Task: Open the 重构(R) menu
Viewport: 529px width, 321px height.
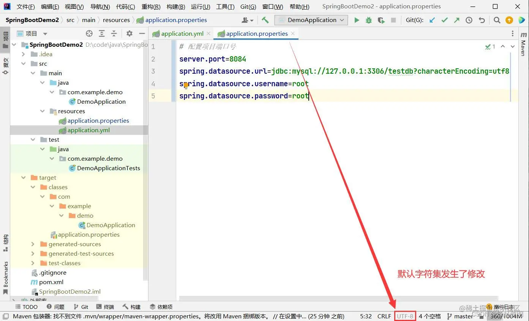Action: tap(151, 6)
